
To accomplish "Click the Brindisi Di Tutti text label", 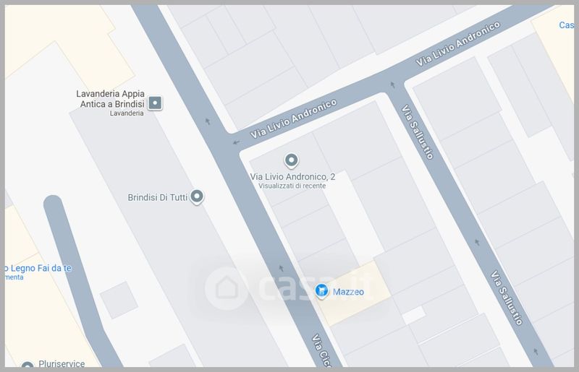I will click(158, 198).
